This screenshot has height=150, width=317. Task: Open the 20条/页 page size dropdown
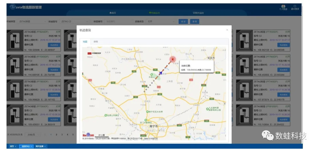tap(33, 135)
